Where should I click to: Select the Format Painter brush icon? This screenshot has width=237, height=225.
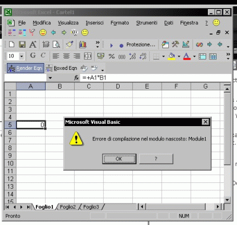[70, 44]
